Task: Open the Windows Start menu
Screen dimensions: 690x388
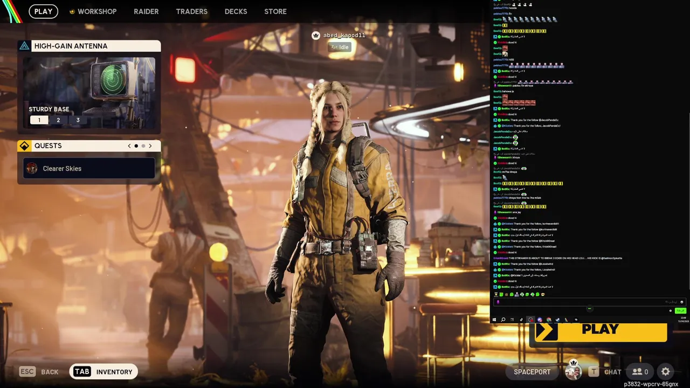Action: pos(494,320)
